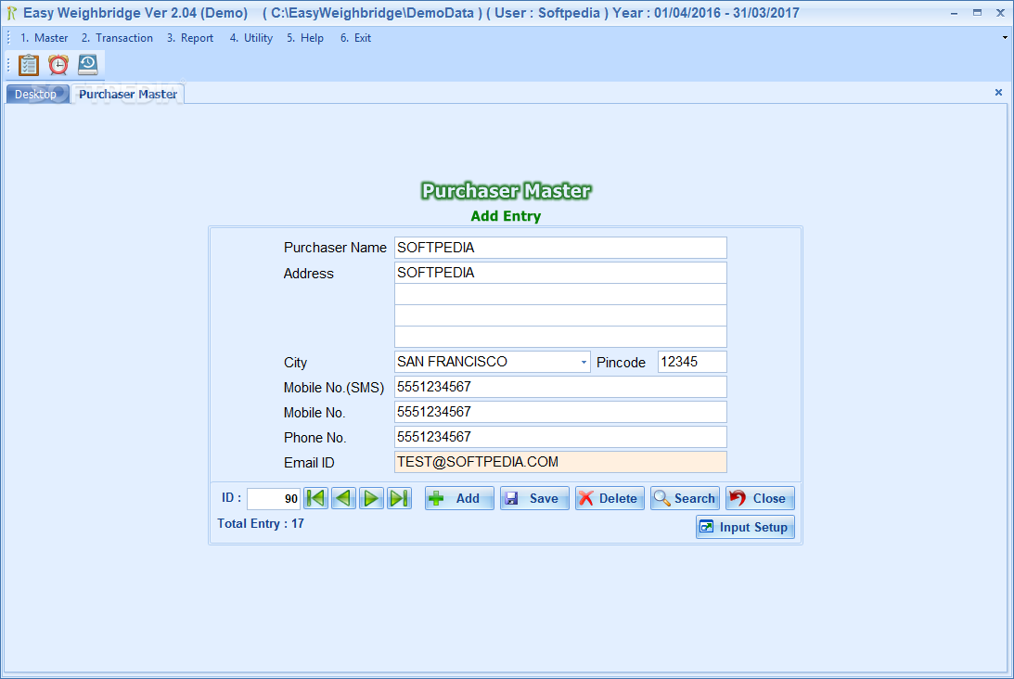Save the purchaser entry
Image resolution: width=1014 pixels, height=679 pixels.
point(534,498)
